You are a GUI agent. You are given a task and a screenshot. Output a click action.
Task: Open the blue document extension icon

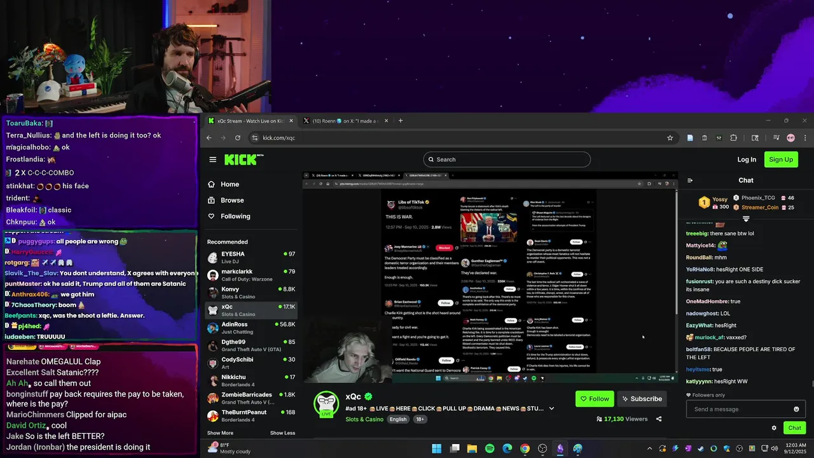coord(690,138)
